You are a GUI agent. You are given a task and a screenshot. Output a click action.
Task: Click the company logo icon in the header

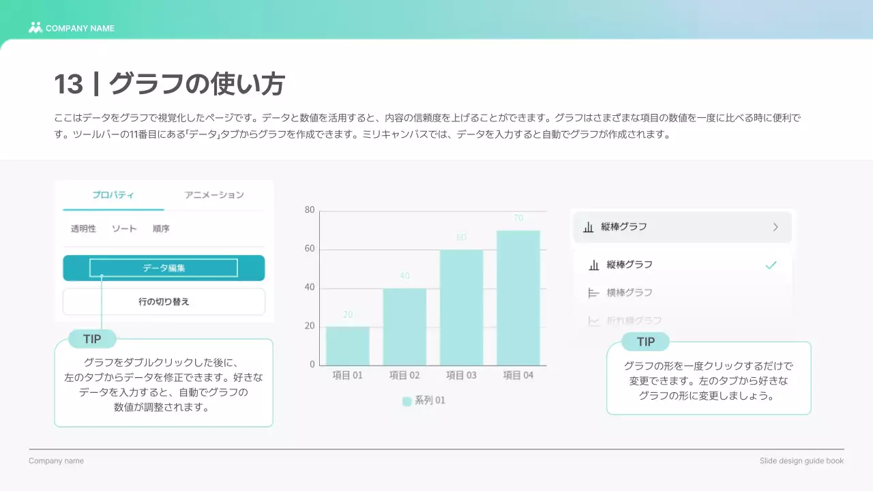[35, 28]
